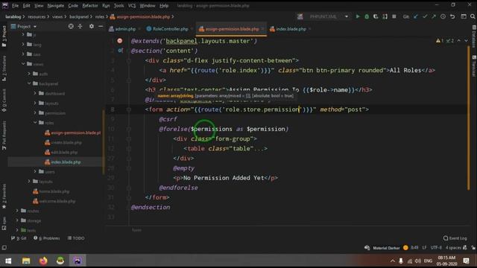
Task: Expand the storage folder
Action: click(x=17, y=220)
